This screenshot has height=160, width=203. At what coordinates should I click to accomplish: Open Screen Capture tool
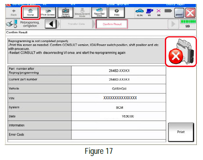(66, 13)
